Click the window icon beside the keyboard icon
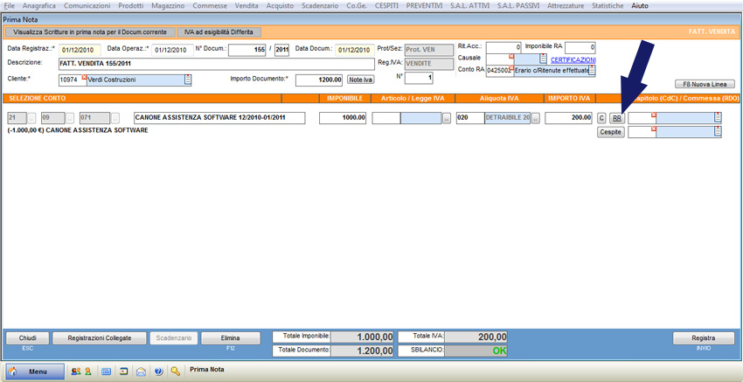Image resolution: width=743 pixels, height=382 pixels. point(123,371)
